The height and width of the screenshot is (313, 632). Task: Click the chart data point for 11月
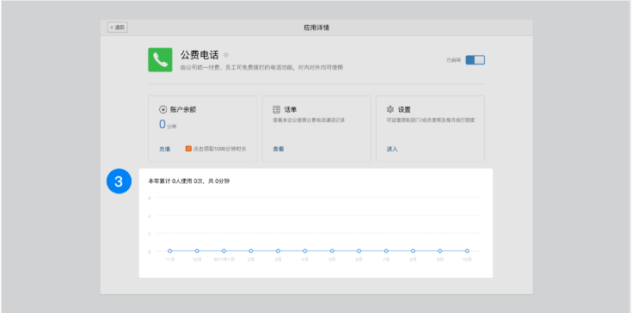(x=170, y=251)
